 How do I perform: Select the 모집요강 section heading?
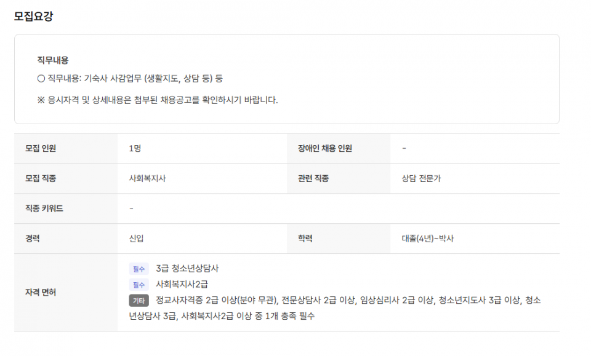click(x=33, y=17)
